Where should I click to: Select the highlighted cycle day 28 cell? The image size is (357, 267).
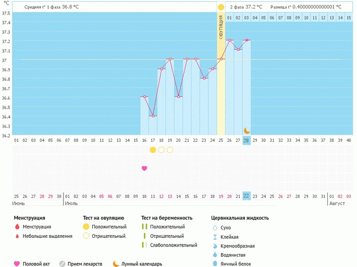click(x=247, y=140)
